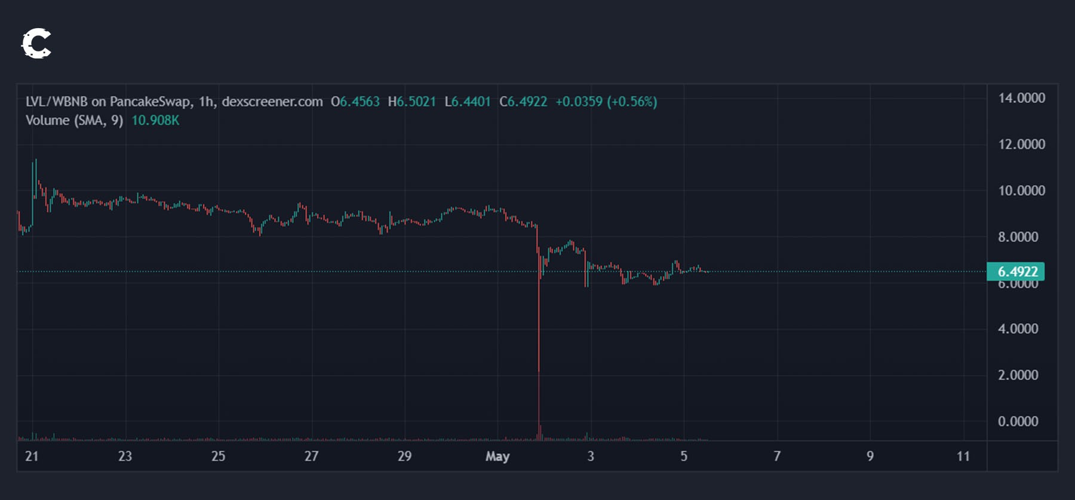Click the 8.0000 price axis label
Viewport: 1075px width, 500px height.
pos(1018,237)
